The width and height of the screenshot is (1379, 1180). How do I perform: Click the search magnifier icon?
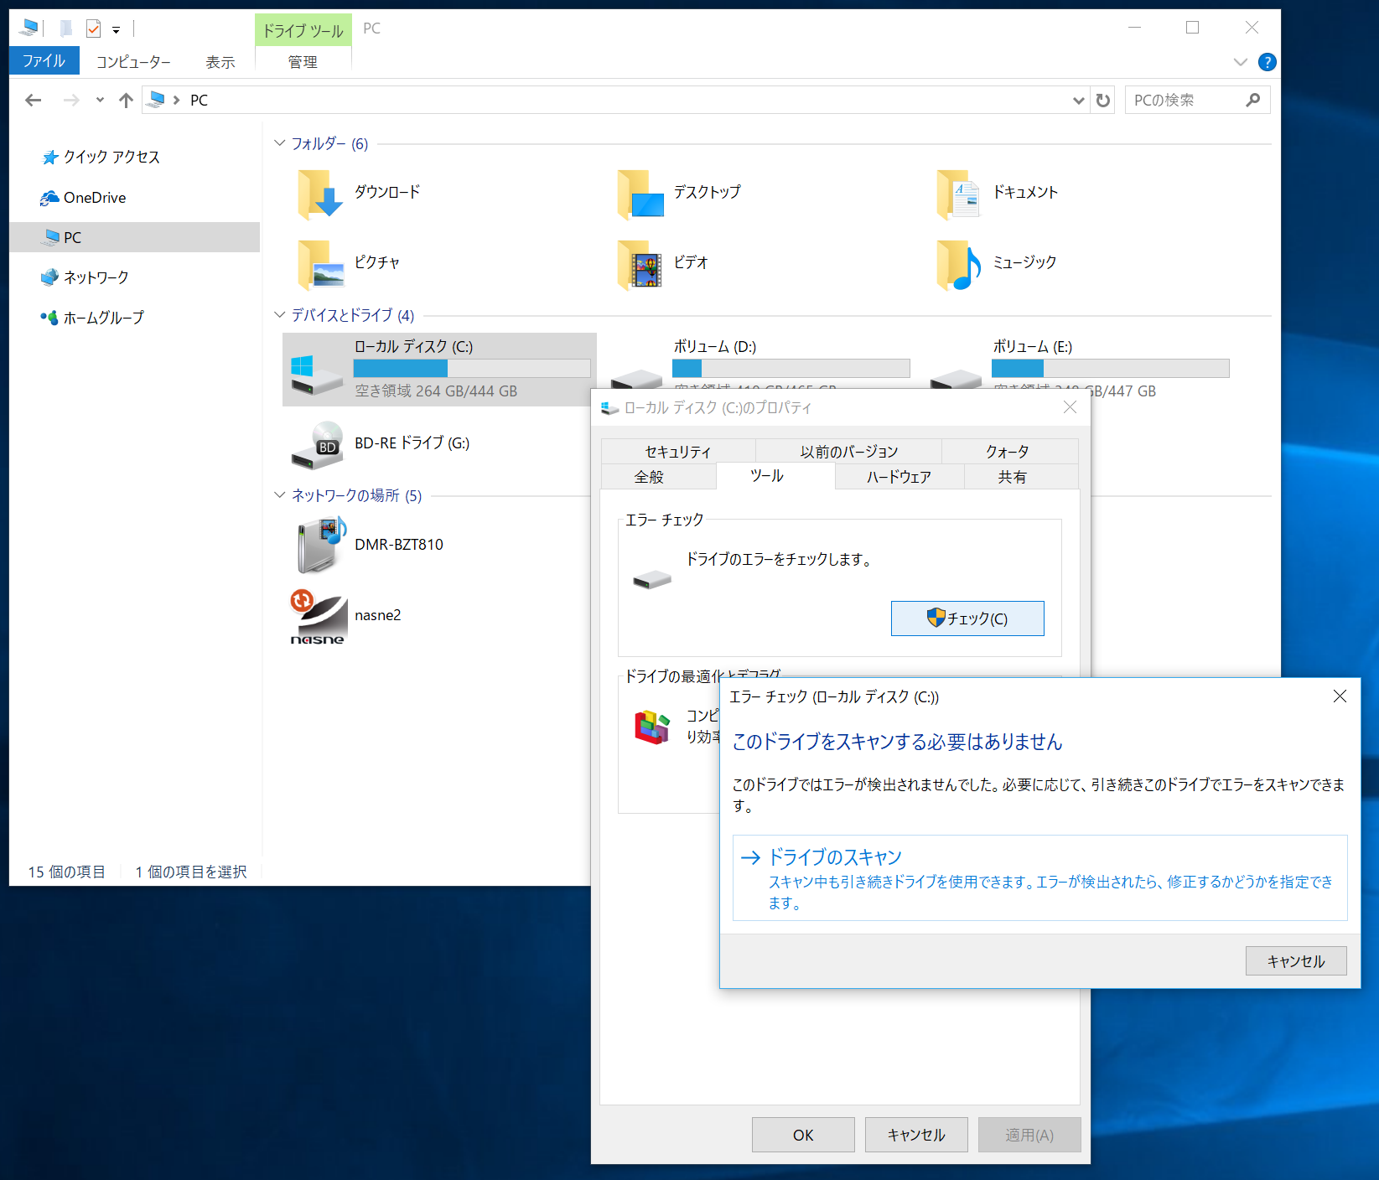point(1252,100)
